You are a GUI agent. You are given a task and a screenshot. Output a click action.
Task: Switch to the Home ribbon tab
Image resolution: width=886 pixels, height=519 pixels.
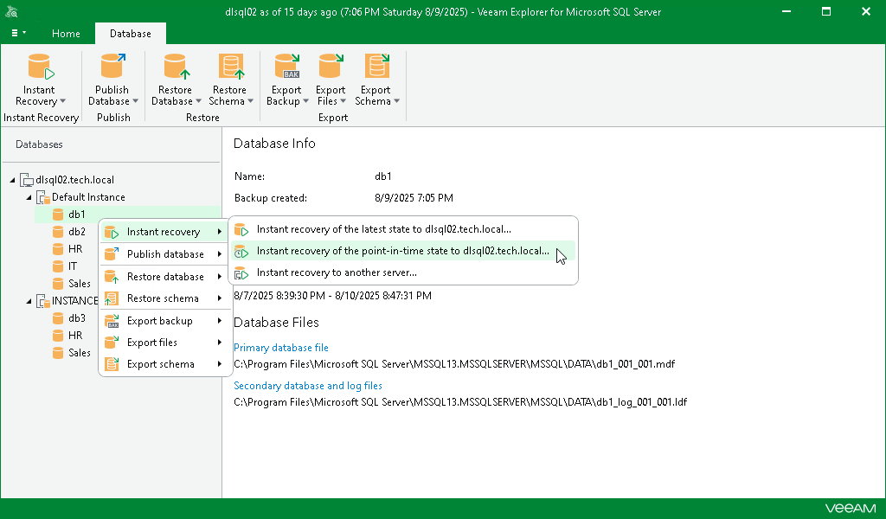[x=66, y=33]
